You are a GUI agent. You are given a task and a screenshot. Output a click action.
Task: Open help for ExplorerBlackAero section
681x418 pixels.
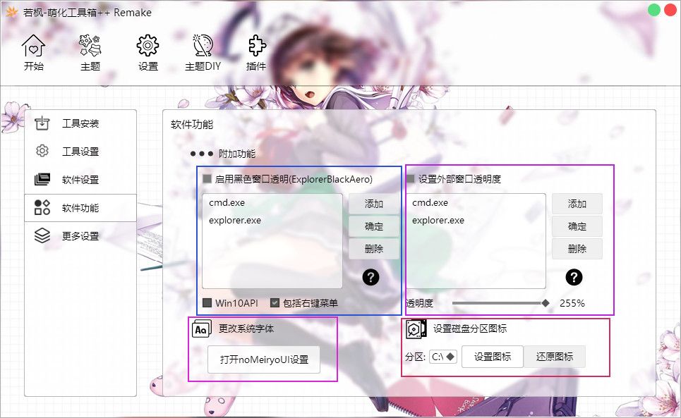[x=371, y=277]
